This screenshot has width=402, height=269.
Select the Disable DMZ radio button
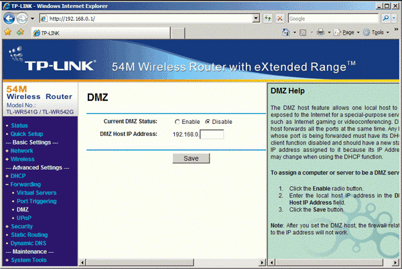point(208,122)
